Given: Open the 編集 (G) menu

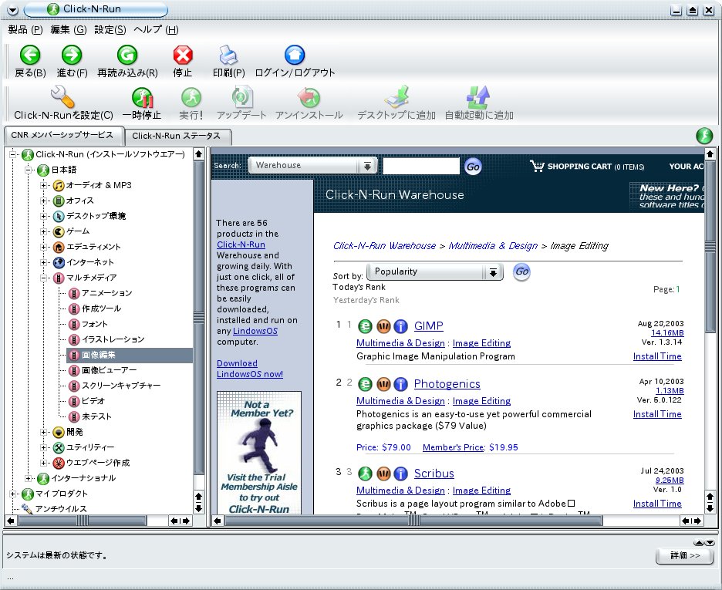Looking at the screenshot, I should [68, 30].
